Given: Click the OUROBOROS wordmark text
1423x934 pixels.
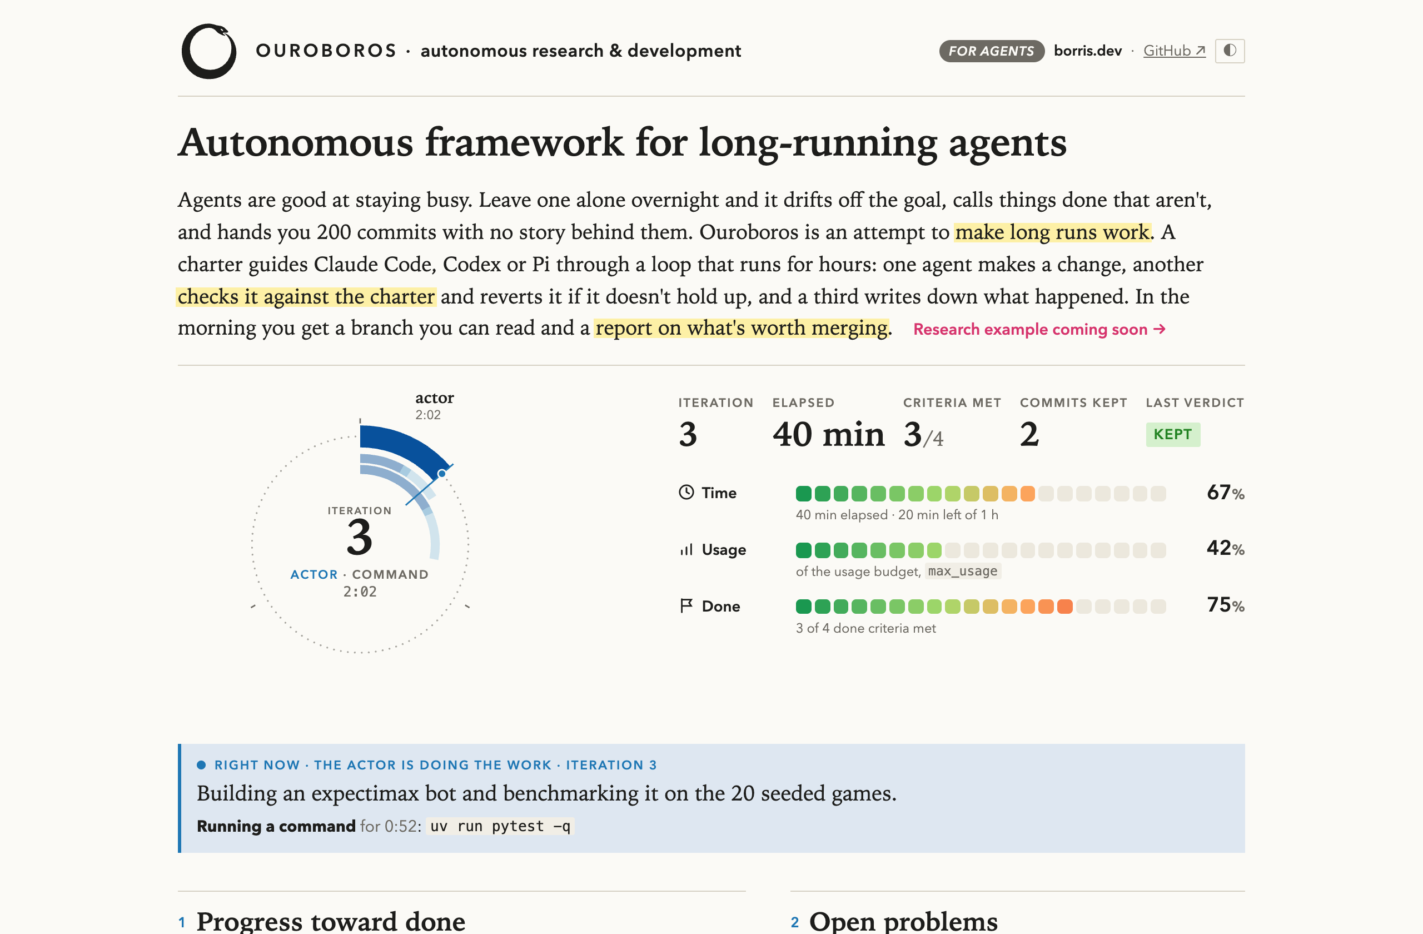Looking at the screenshot, I should 326,51.
